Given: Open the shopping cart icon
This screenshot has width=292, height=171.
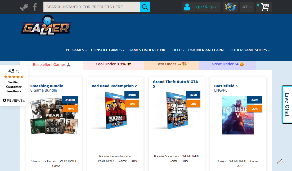Looking at the screenshot, I should pos(265,7).
